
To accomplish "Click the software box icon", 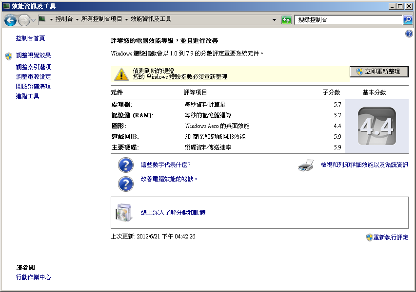I will click(124, 212).
